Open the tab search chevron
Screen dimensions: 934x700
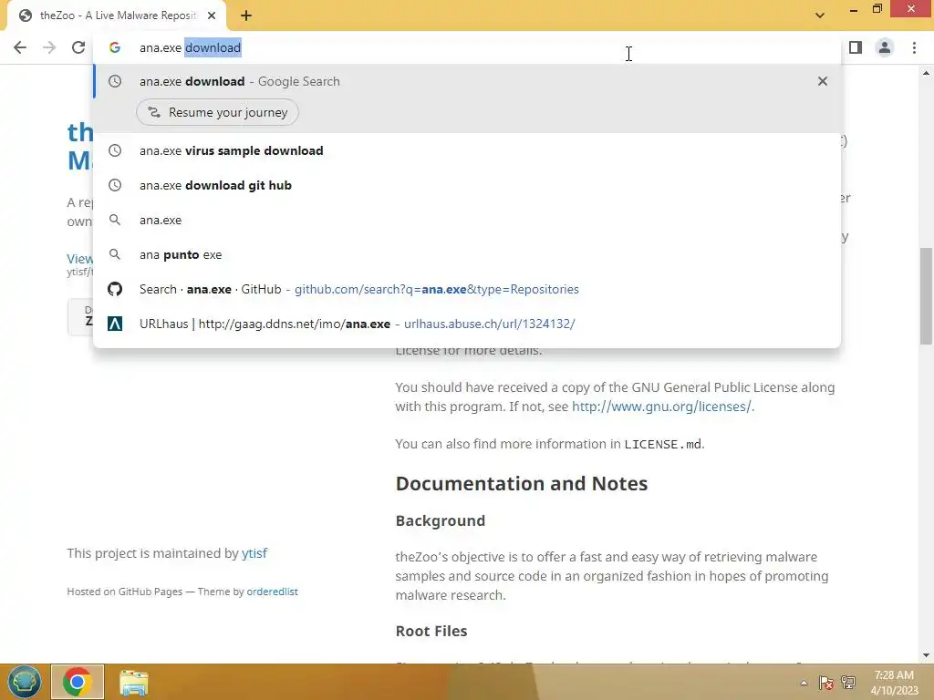point(820,15)
